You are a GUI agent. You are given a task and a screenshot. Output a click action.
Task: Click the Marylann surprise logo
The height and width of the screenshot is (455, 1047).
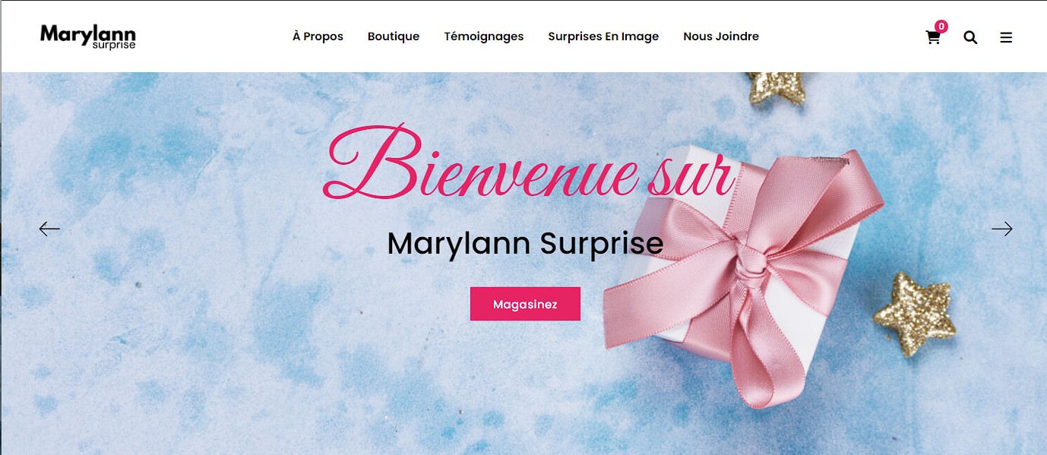coord(88,36)
